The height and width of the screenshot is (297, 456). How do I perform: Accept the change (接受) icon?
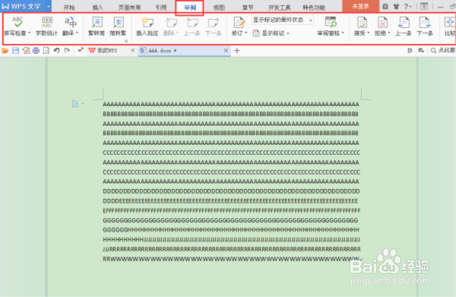[x=362, y=22]
